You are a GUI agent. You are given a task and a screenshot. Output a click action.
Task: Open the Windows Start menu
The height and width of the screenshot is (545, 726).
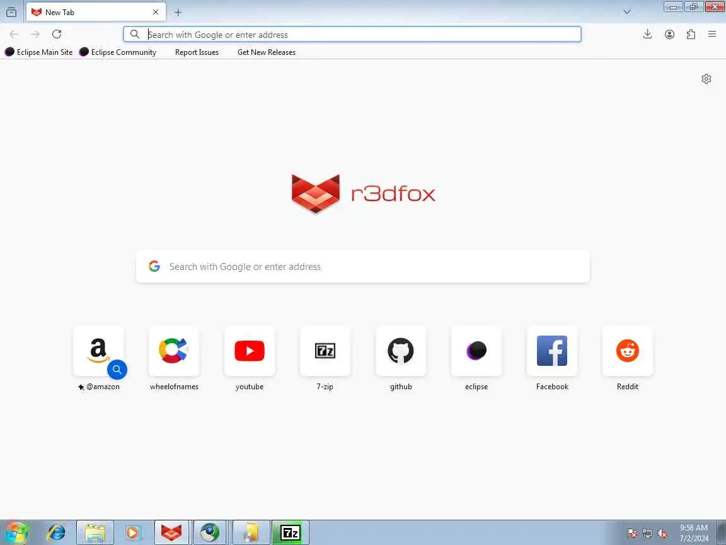click(x=16, y=532)
